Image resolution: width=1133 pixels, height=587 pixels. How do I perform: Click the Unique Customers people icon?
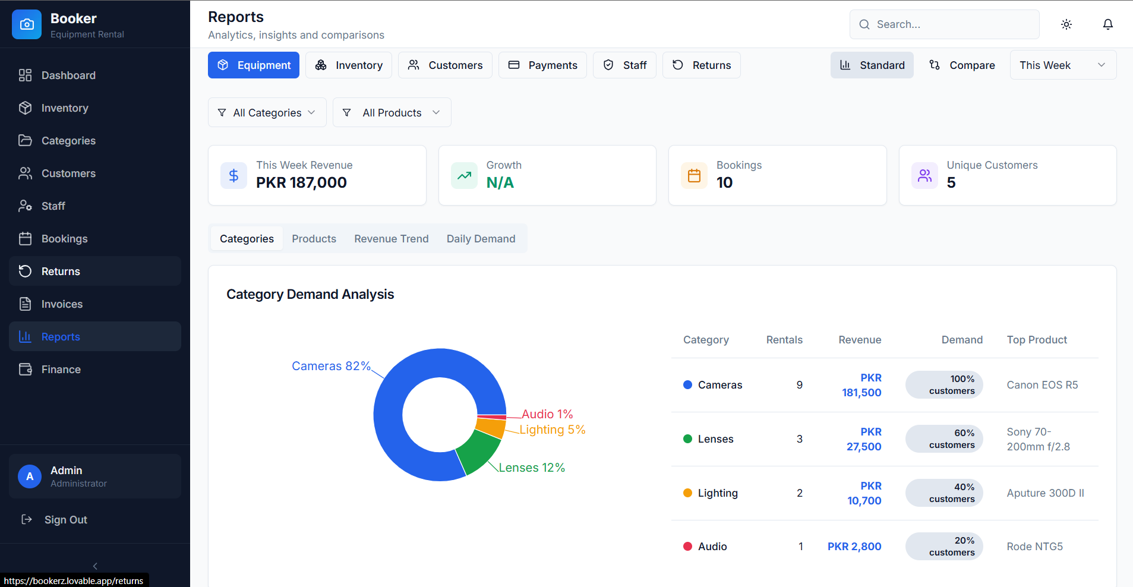924,176
